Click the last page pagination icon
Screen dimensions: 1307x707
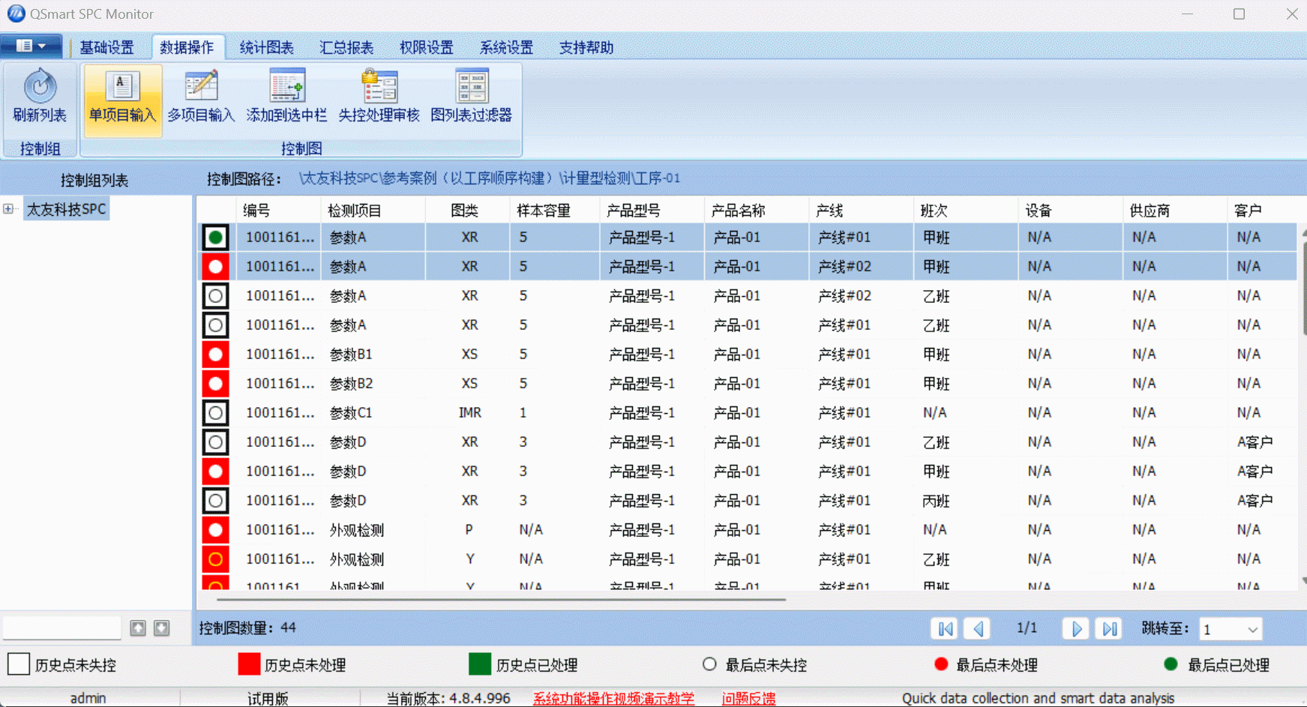1109,628
